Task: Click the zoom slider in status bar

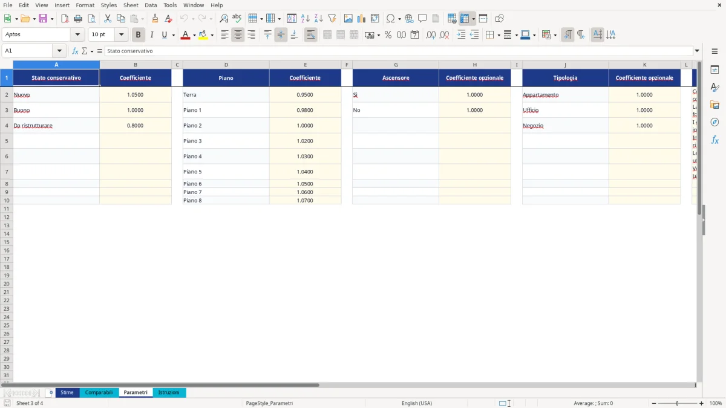Action: pyautogui.click(x=678, y=403)
